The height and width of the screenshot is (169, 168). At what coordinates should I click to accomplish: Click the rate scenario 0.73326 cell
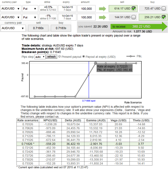click(x=28, y=163)
